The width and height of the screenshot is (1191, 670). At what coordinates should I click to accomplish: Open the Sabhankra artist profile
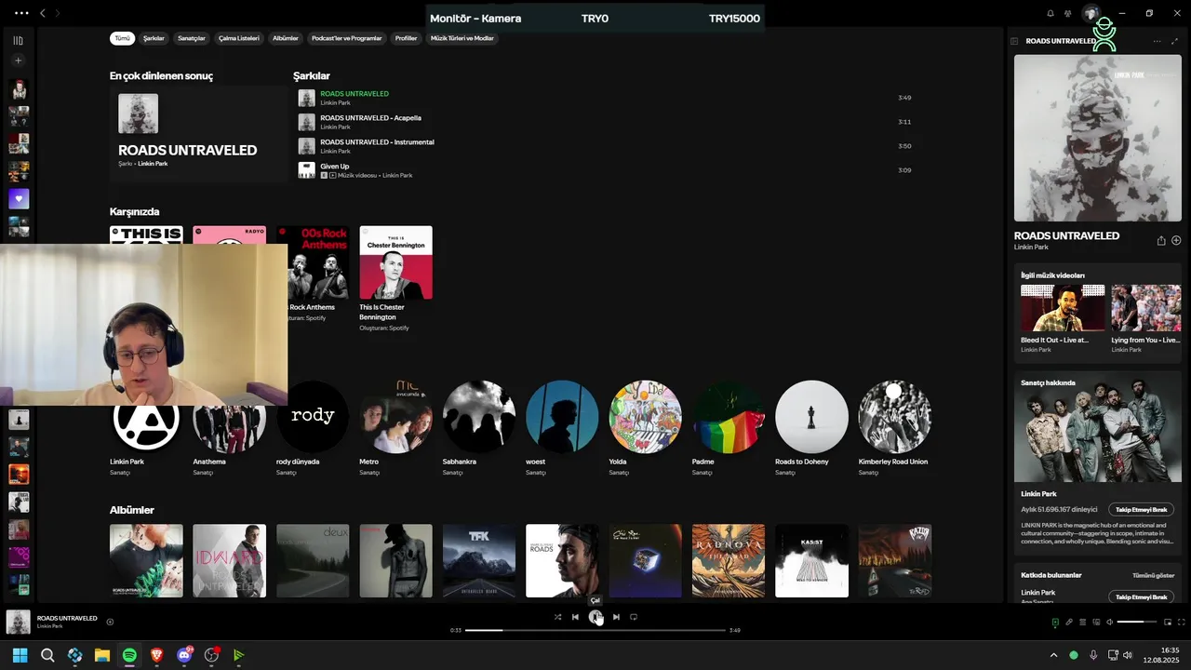point(479,428)
